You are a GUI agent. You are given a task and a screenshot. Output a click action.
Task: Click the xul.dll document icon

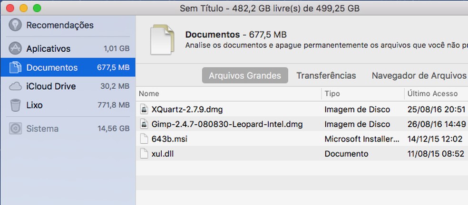(x=145, y=154)
